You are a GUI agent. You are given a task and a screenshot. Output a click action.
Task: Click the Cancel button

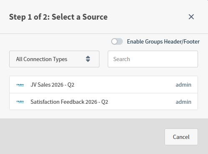[x=181, y=137]
